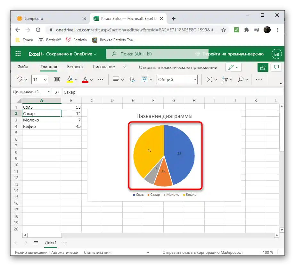This screenshot has height=266, width=295.
Task: Reload the browser page
Action: point(38,30)
